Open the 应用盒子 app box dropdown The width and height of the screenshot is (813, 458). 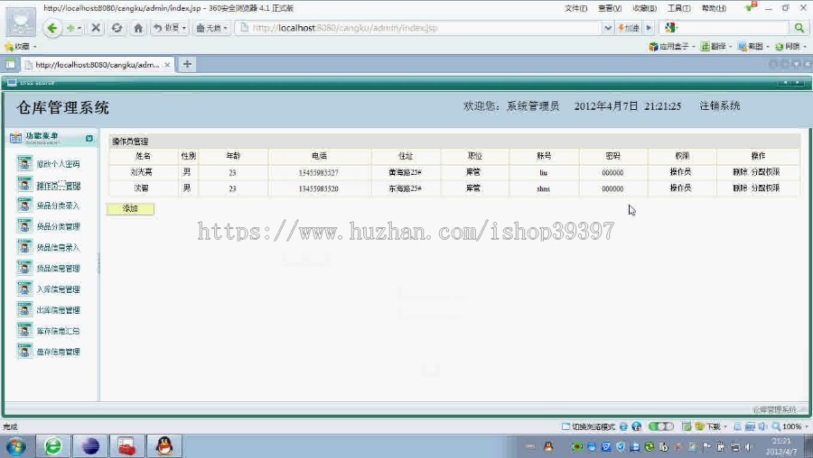(x=672, y=47)
